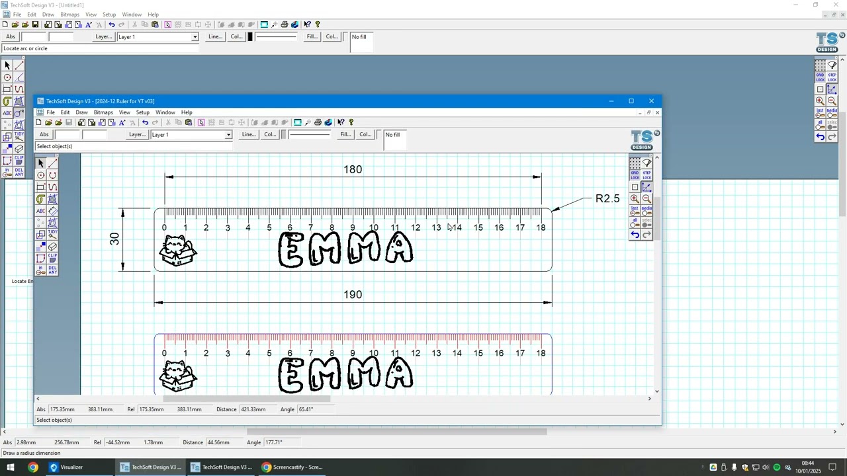Screen dimensions: 847x476
Task: Toggle STEP LOCK in Ruler window
Action: (x=646, y=175)
